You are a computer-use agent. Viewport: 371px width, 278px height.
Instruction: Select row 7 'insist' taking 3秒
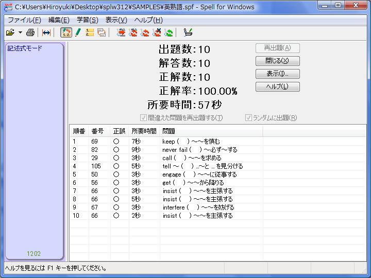coord(217,191)
